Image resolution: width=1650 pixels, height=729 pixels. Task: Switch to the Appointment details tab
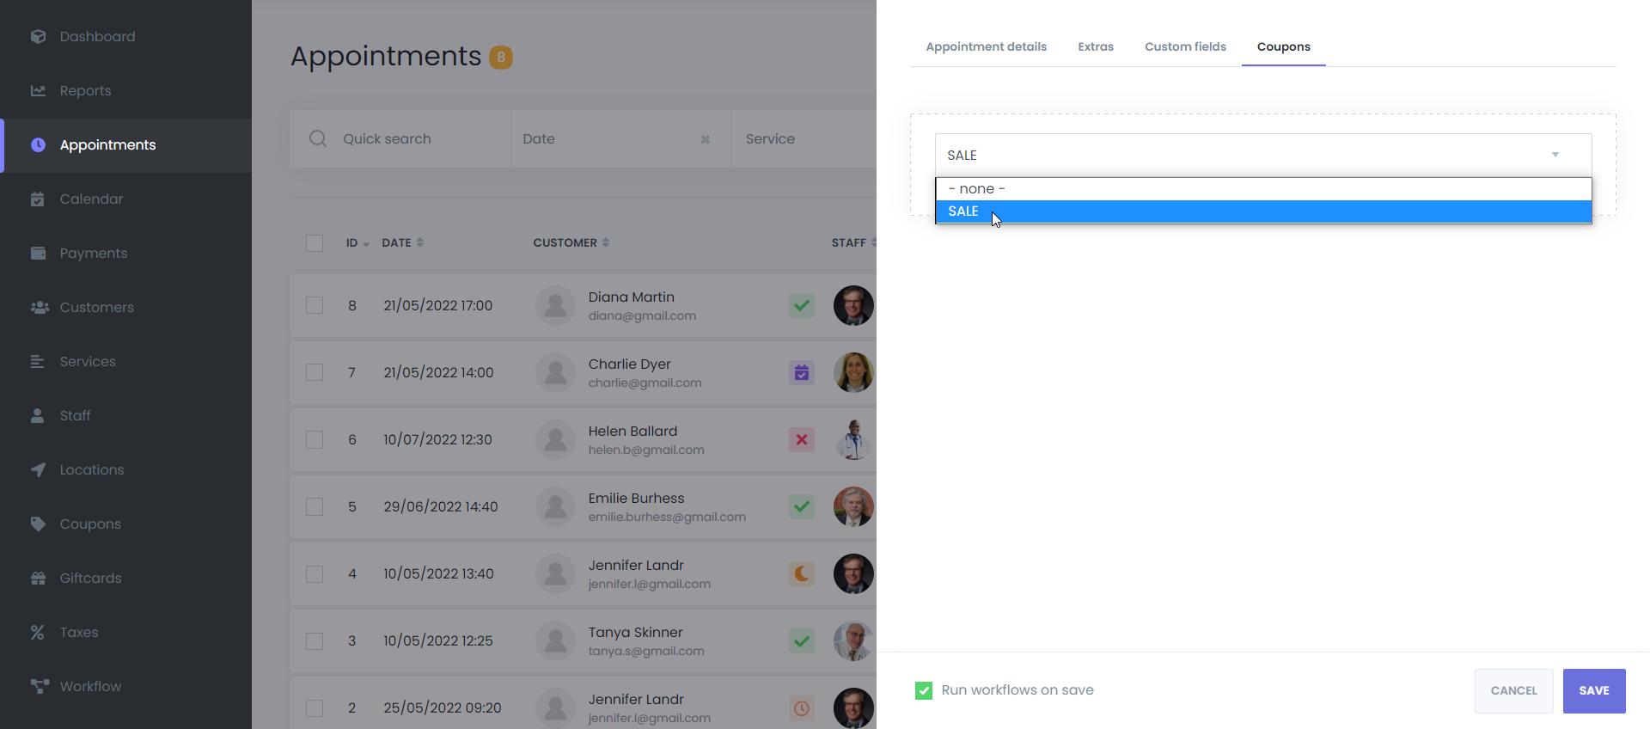click(987, 46)
